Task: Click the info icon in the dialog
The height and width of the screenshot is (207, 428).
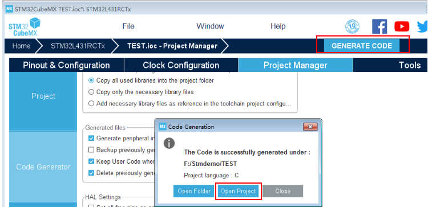Action: coord(169,143)
